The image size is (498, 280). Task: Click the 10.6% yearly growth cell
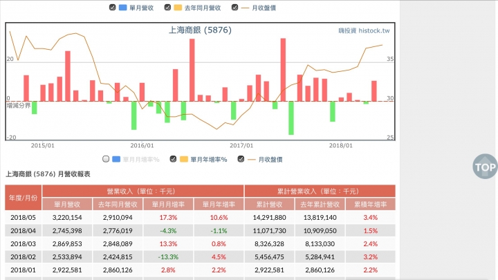[x=219, y=218]
